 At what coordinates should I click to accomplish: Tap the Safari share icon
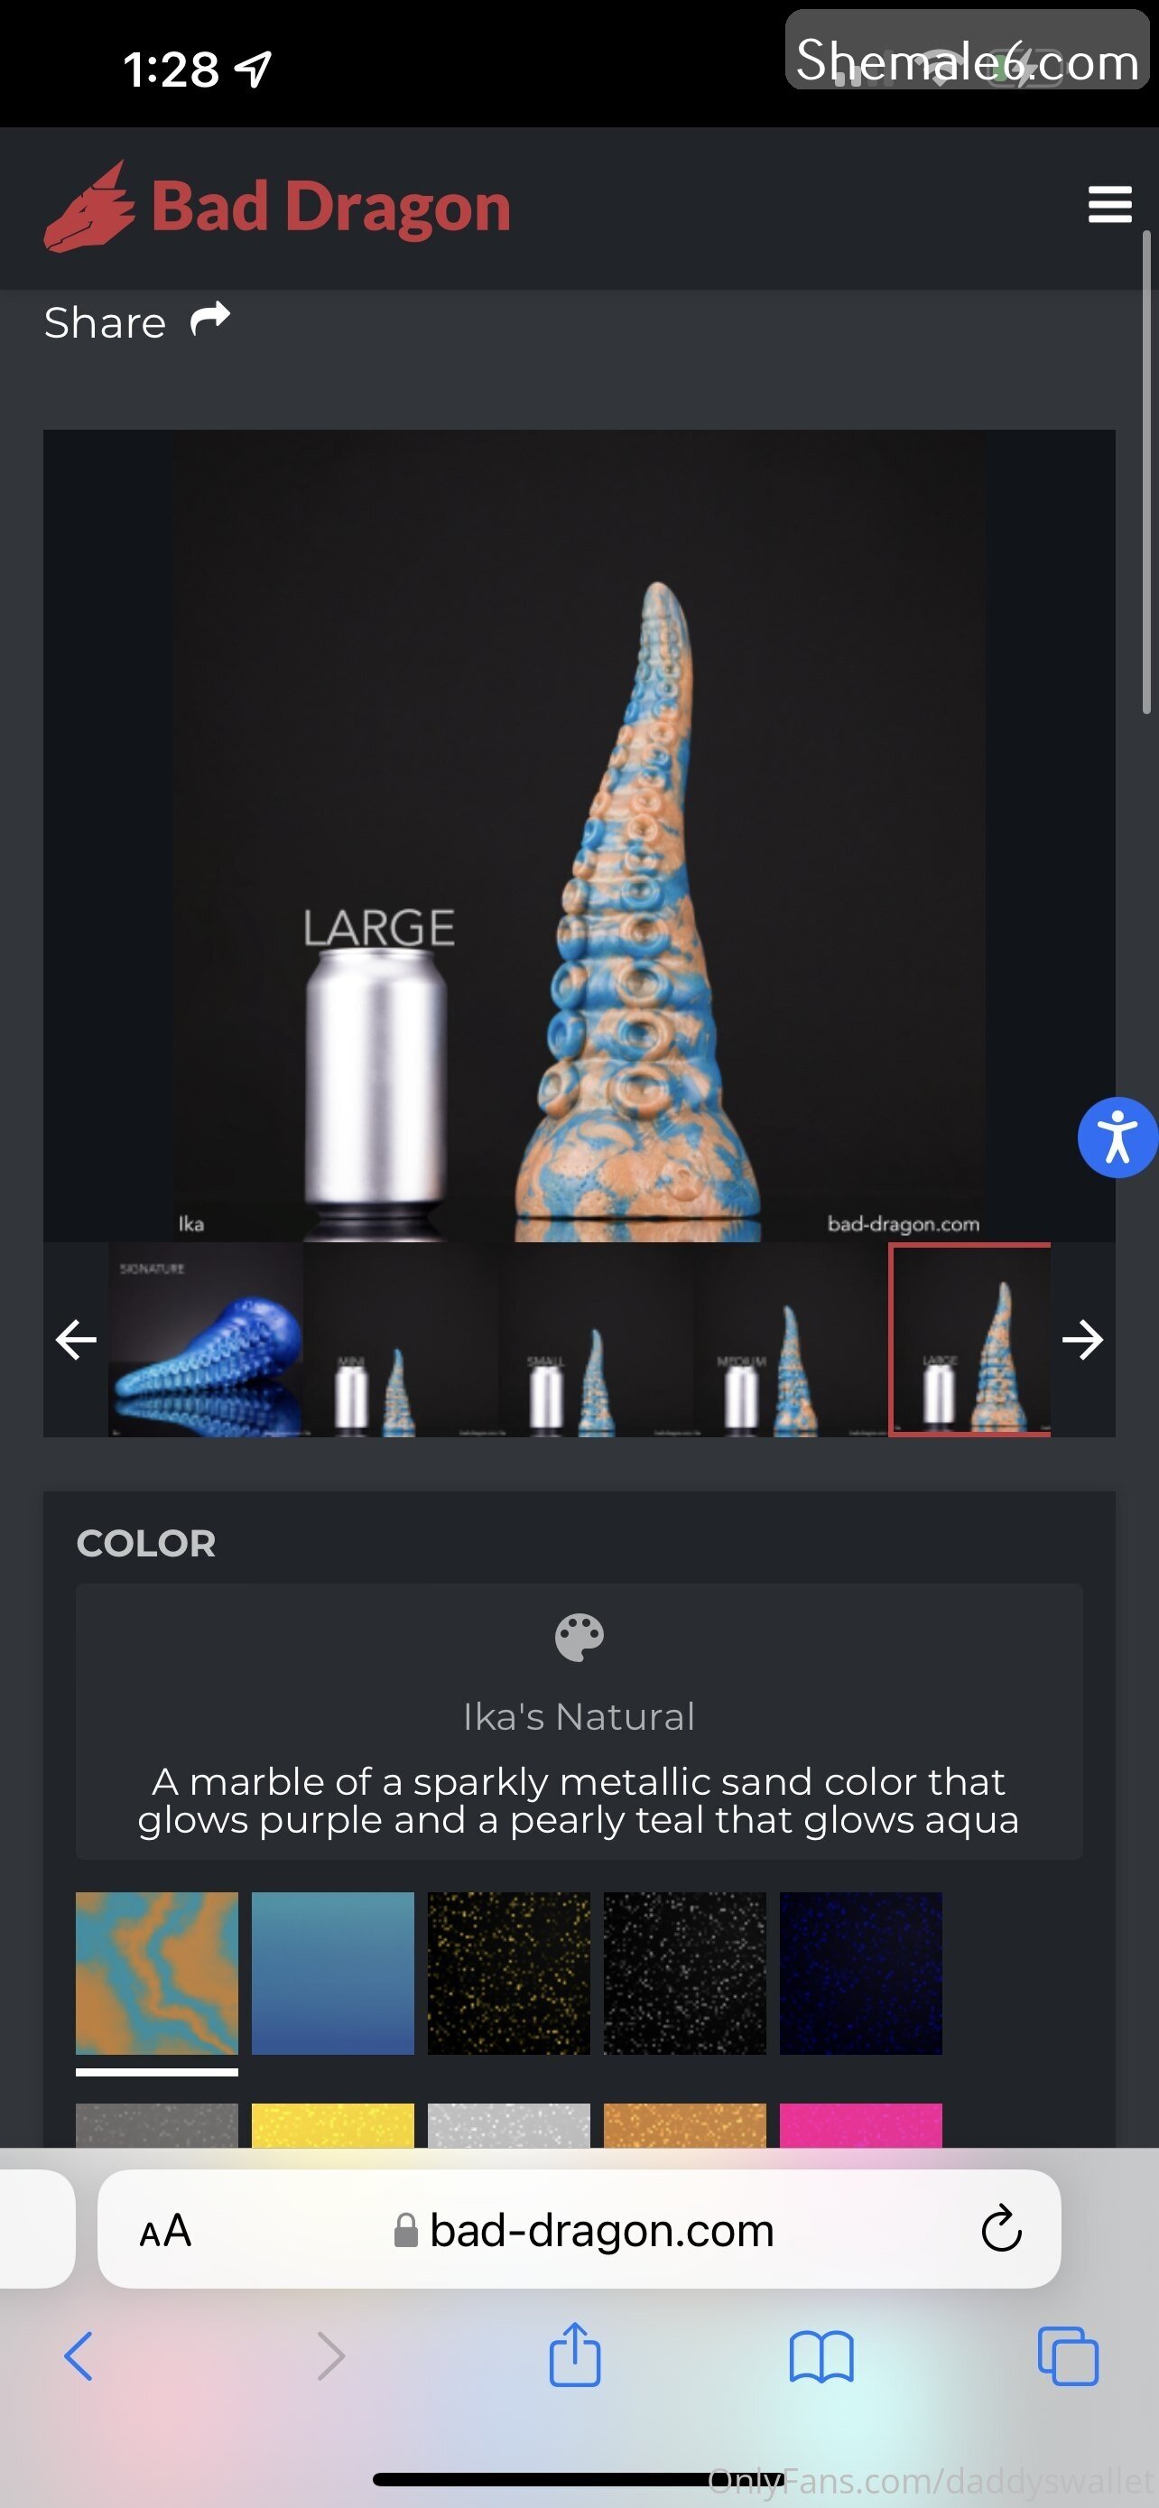click(575, 2355)
